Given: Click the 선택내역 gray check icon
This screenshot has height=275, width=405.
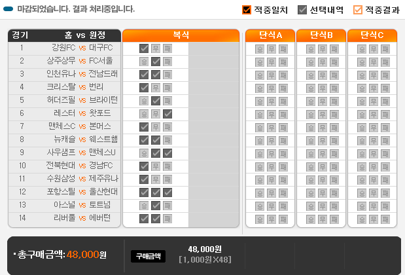Looking at the screenshot, I should tap(302, 10).
